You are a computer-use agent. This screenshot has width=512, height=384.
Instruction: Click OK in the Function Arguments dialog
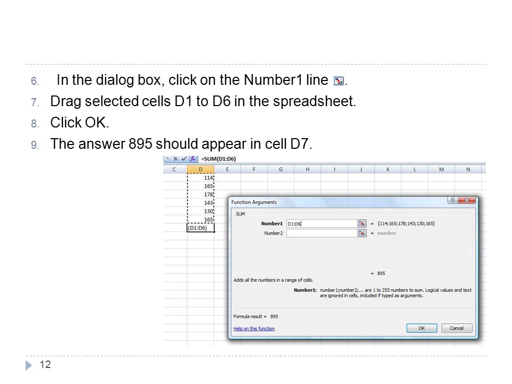click(421, 328)
